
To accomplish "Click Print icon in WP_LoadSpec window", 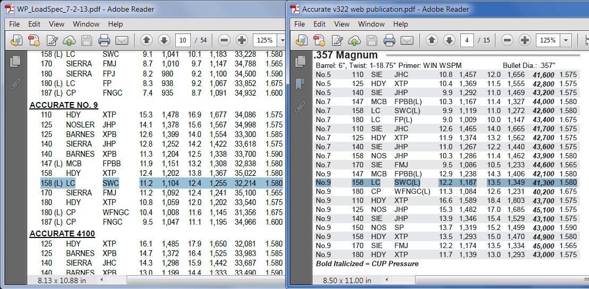I will pos(104,40).
